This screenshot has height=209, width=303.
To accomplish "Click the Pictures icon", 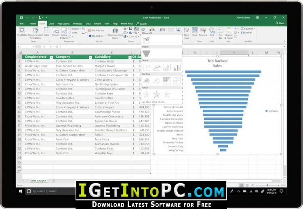I will coord(55,32).
